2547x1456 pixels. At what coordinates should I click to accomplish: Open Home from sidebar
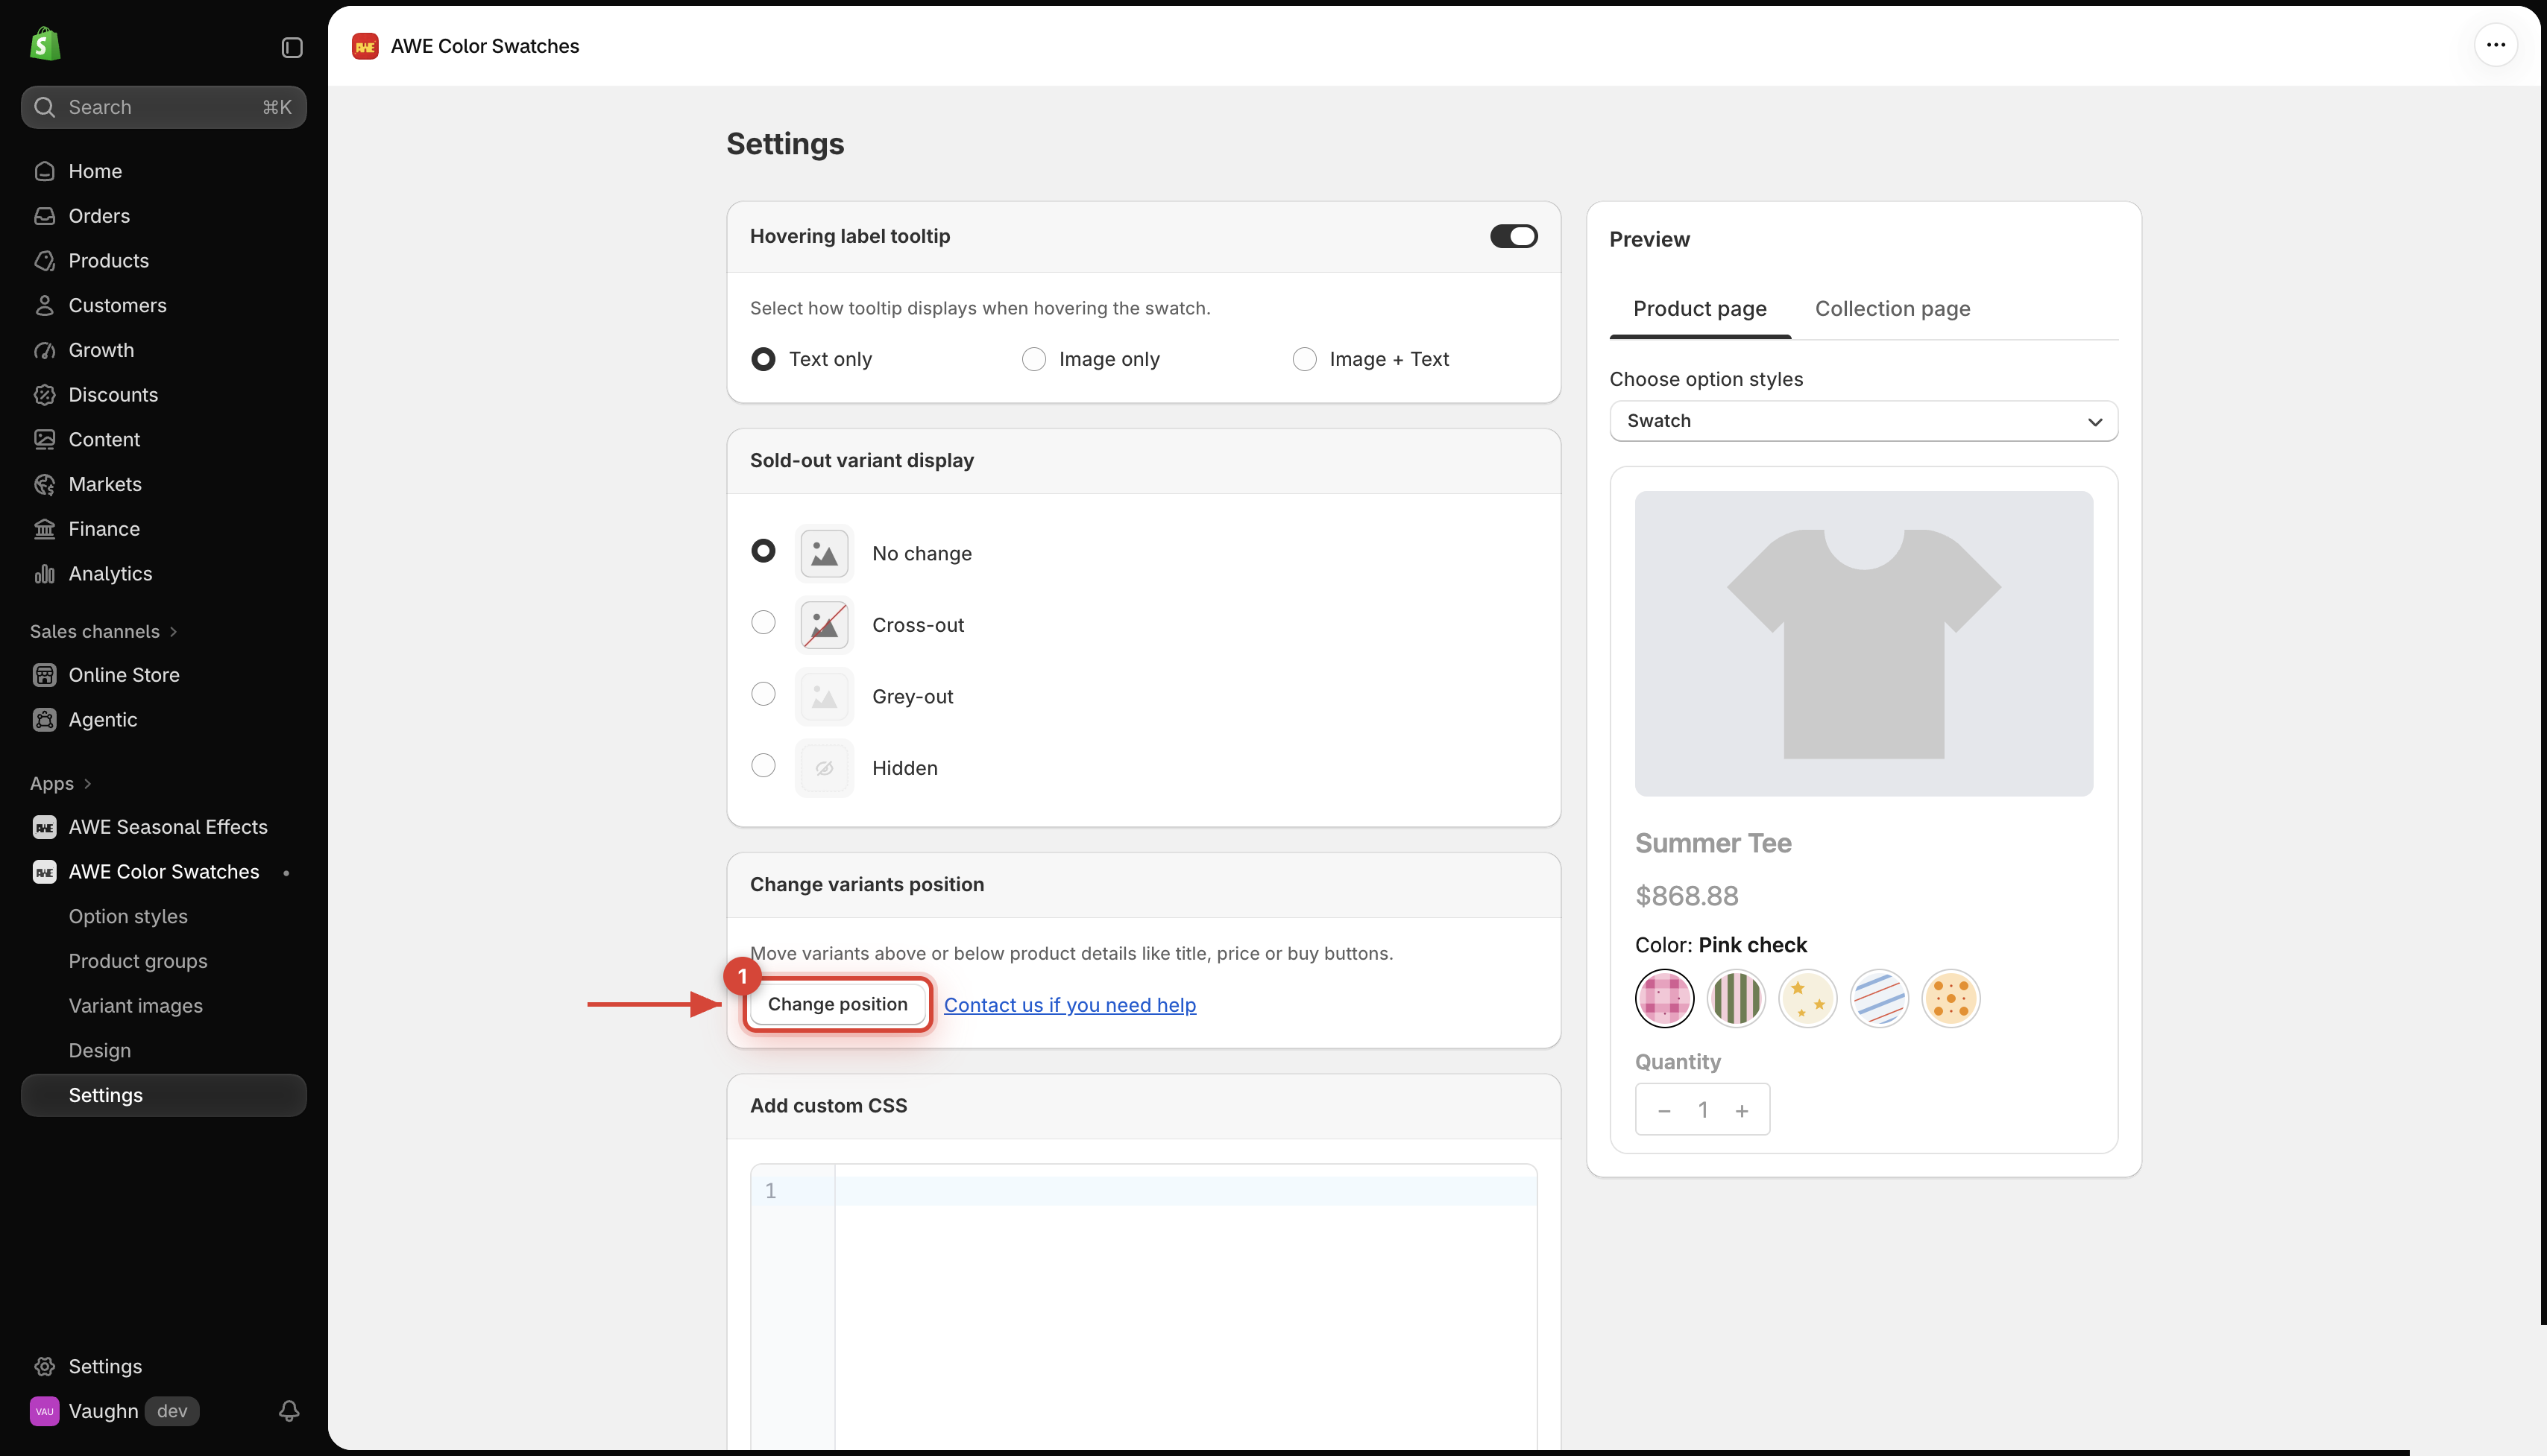(163, 171)
